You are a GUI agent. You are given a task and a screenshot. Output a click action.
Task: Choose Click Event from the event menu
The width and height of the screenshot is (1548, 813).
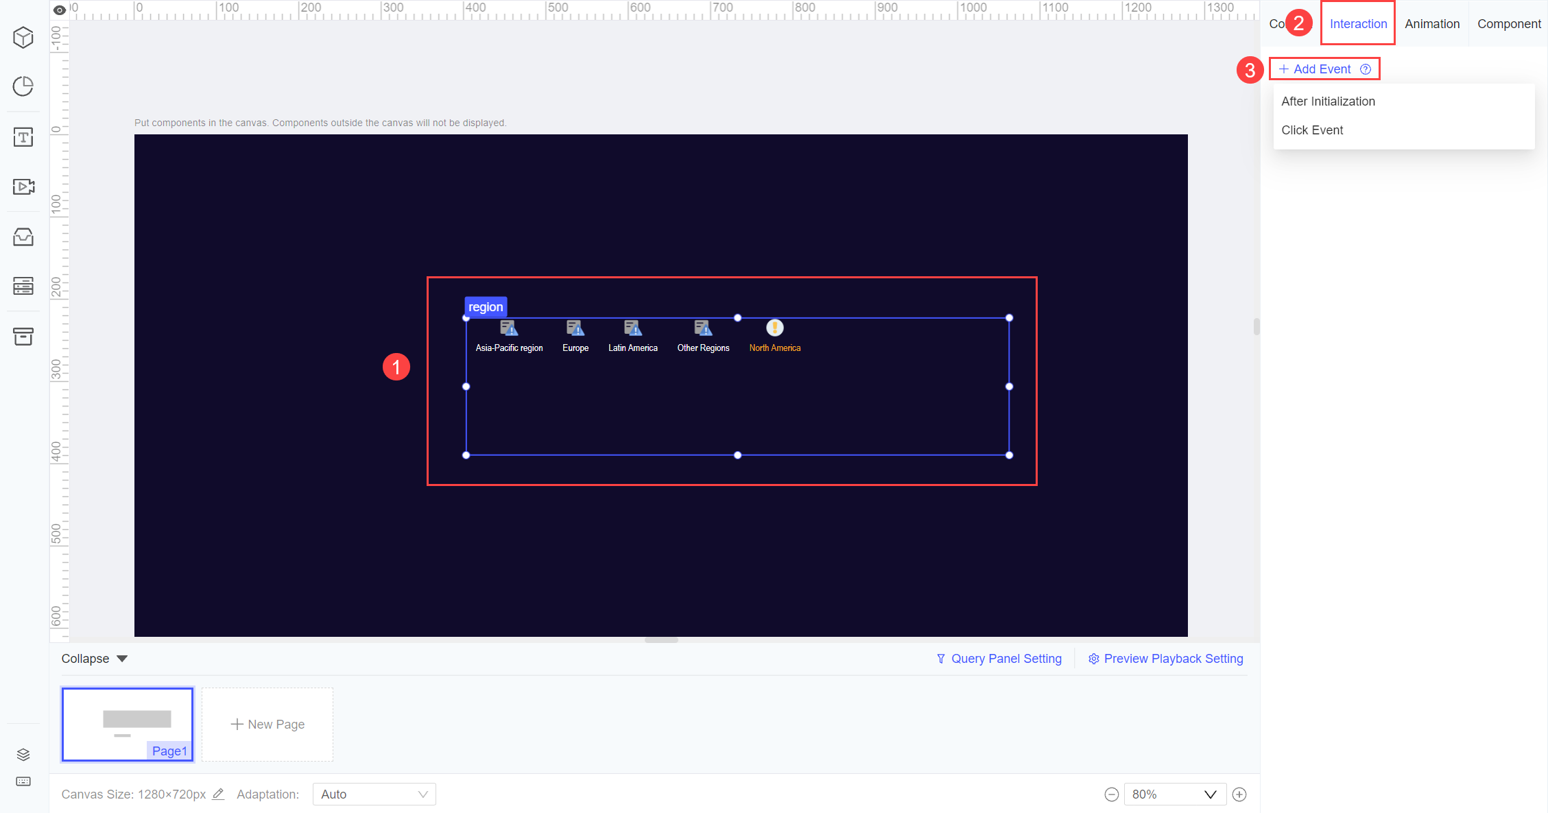1312,130
